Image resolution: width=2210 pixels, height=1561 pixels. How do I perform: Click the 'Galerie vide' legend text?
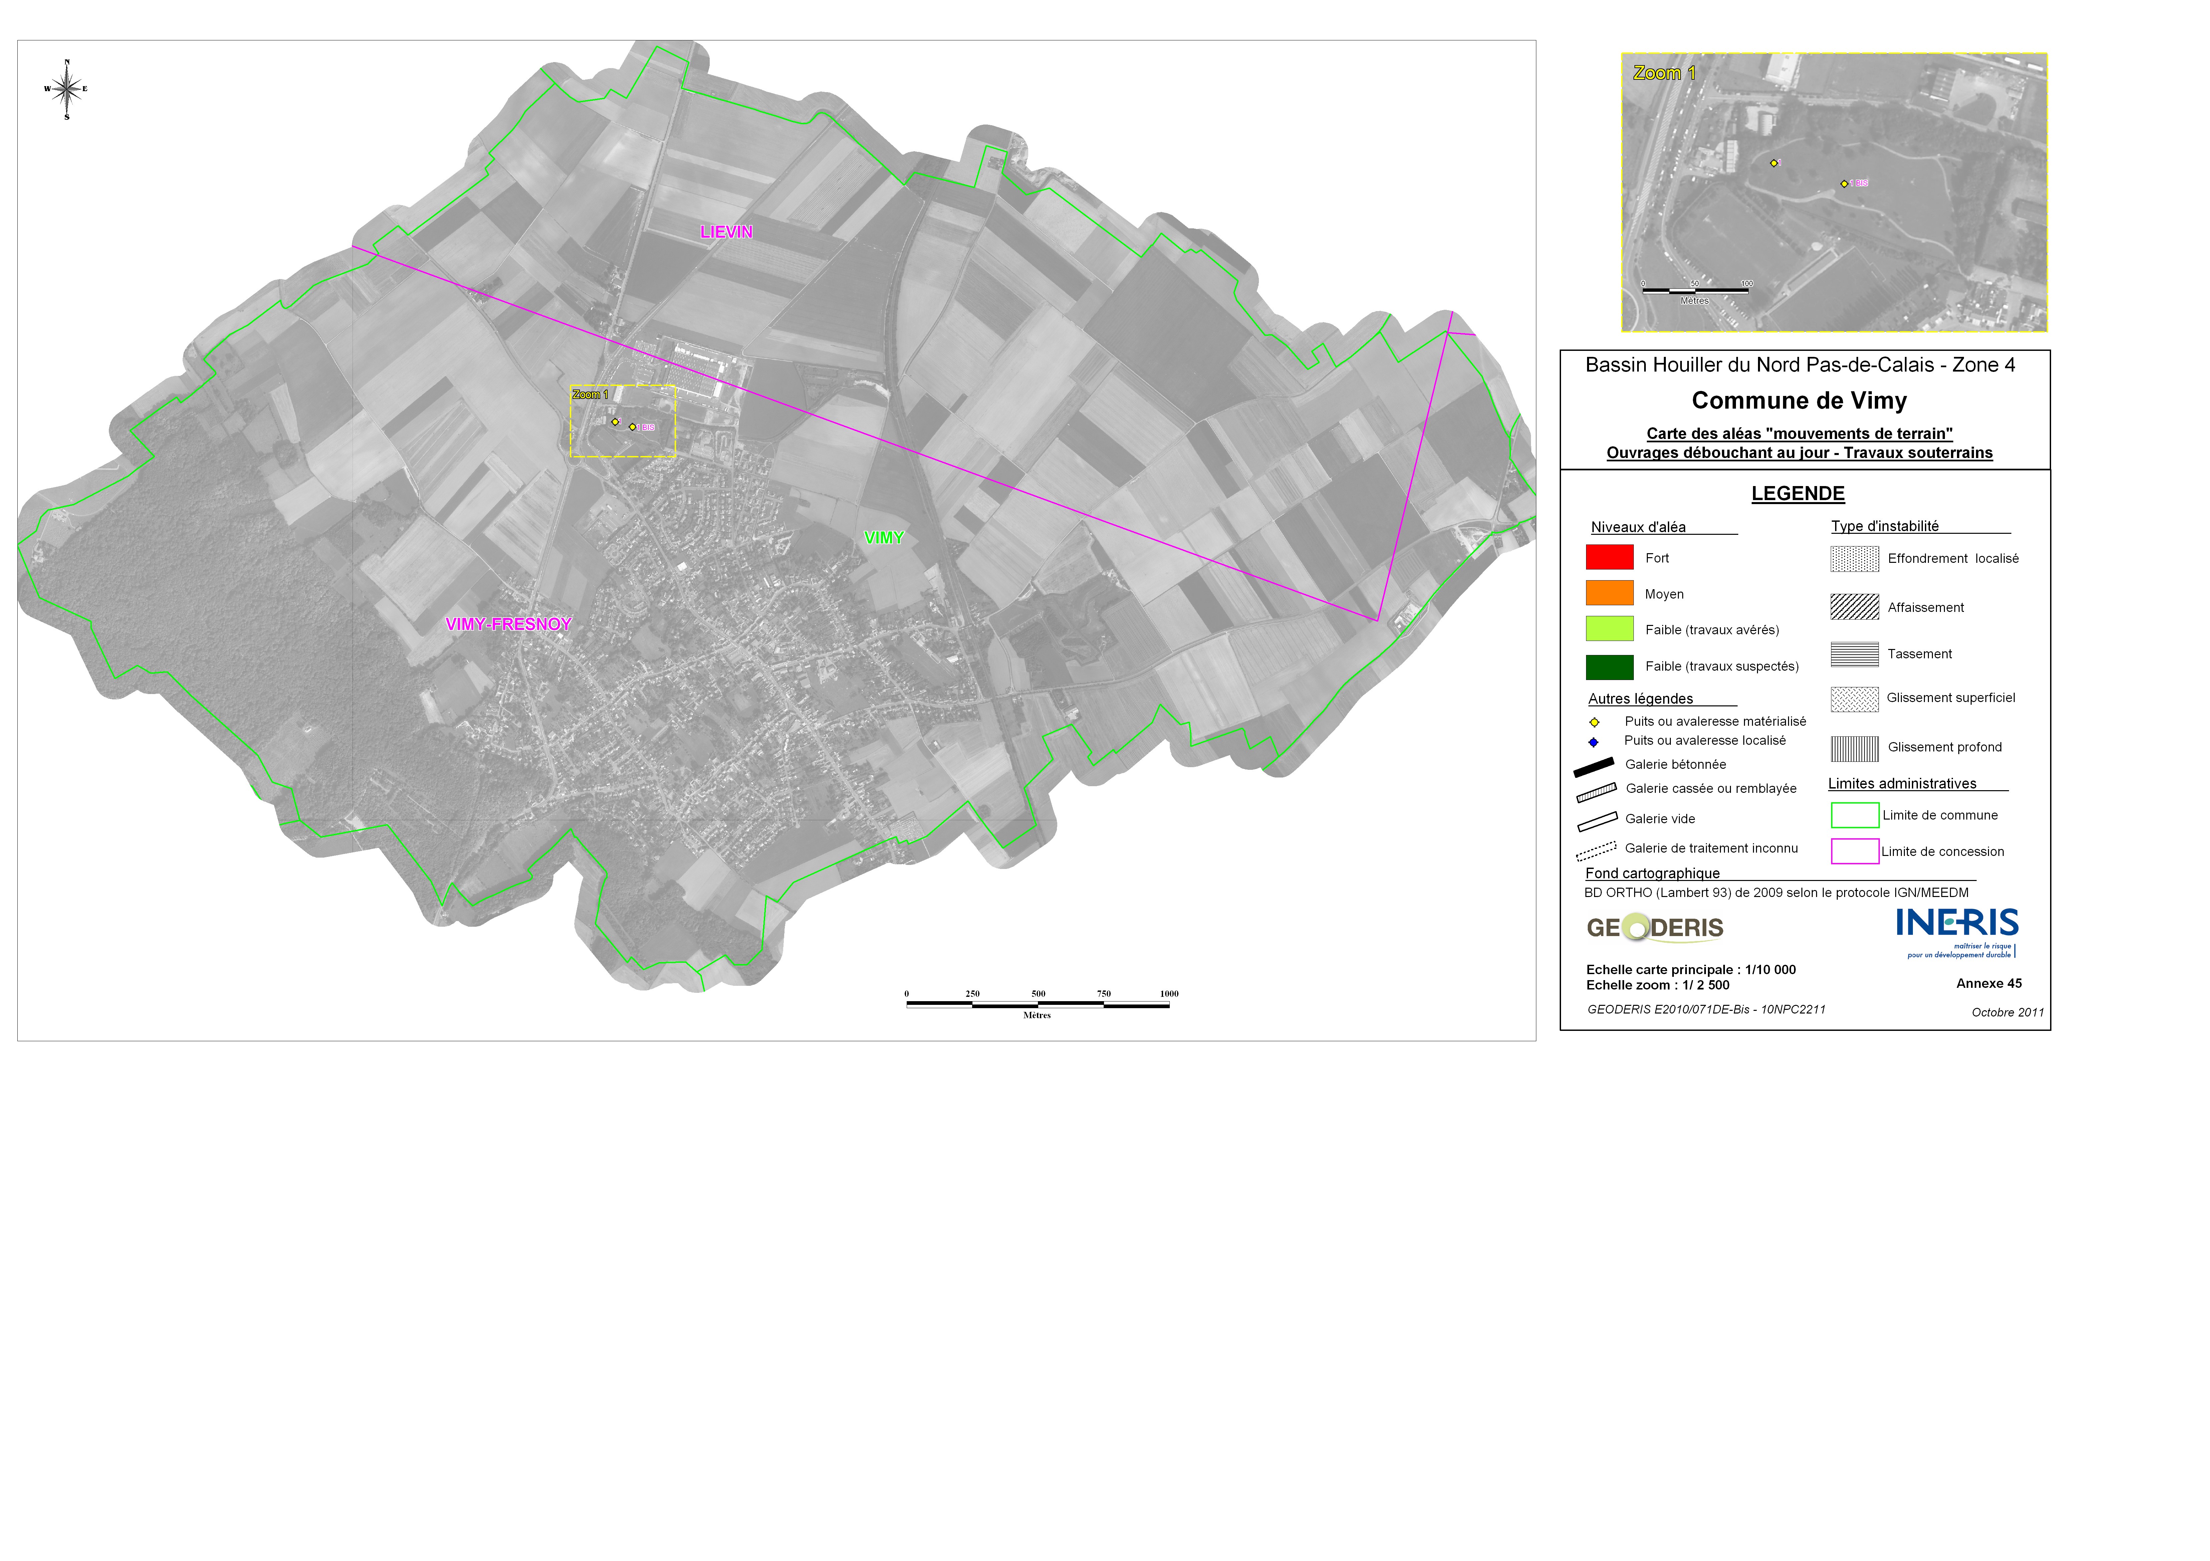1661,819
